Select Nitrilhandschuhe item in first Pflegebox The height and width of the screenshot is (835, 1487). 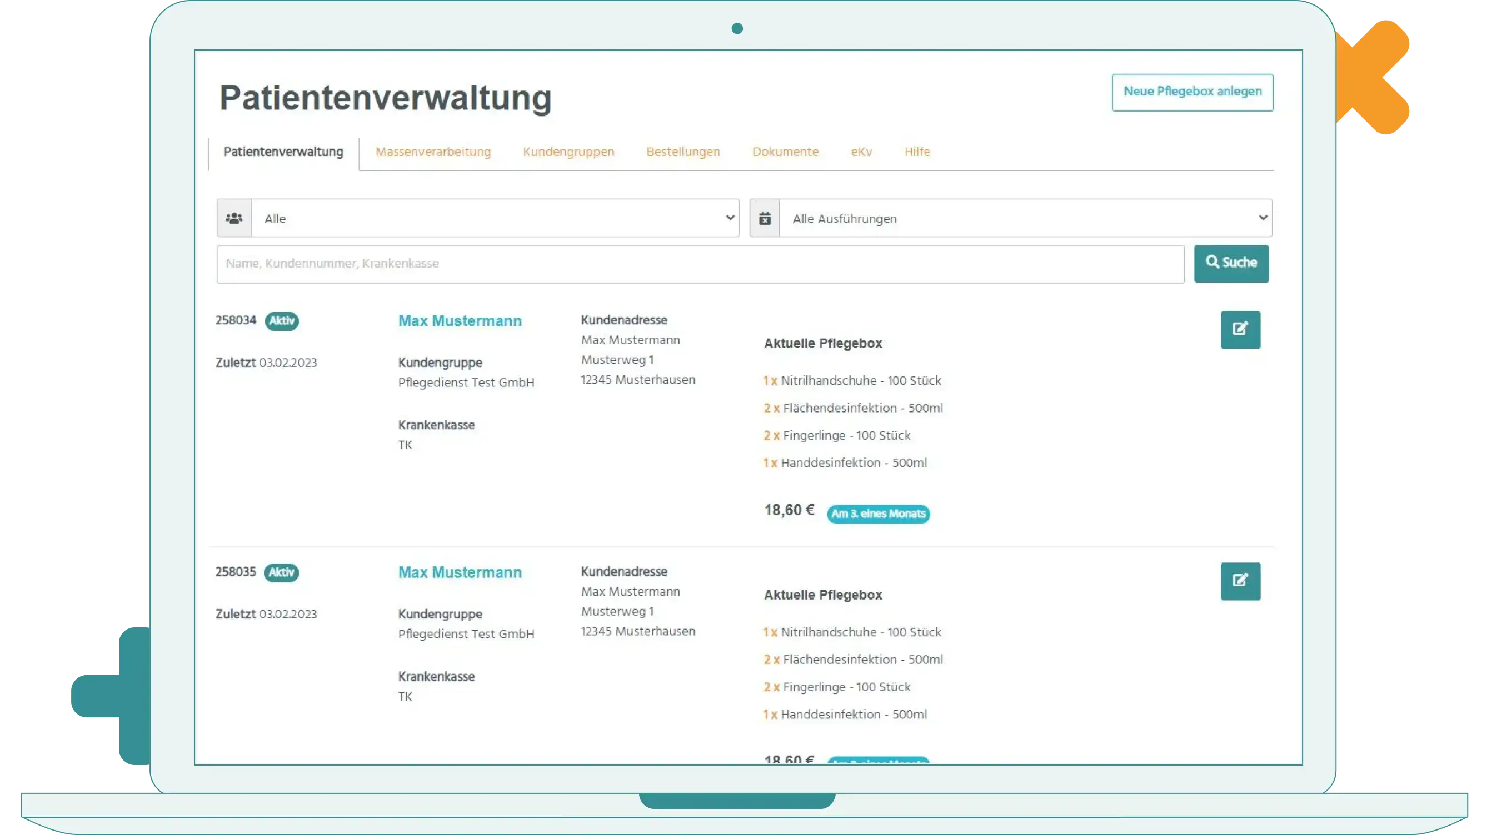pos(851,381)
